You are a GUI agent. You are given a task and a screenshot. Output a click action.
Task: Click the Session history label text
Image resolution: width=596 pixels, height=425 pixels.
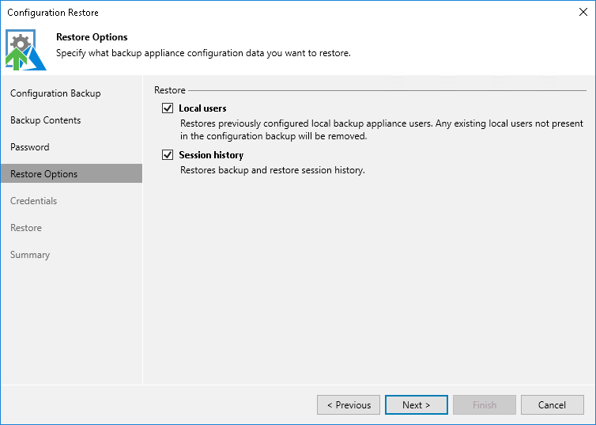[211, 155]
